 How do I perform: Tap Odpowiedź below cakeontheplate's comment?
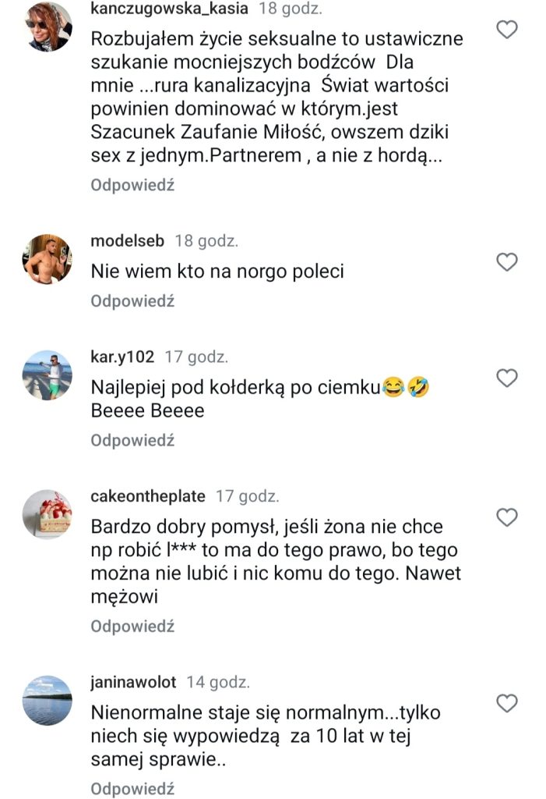point(132,626)
